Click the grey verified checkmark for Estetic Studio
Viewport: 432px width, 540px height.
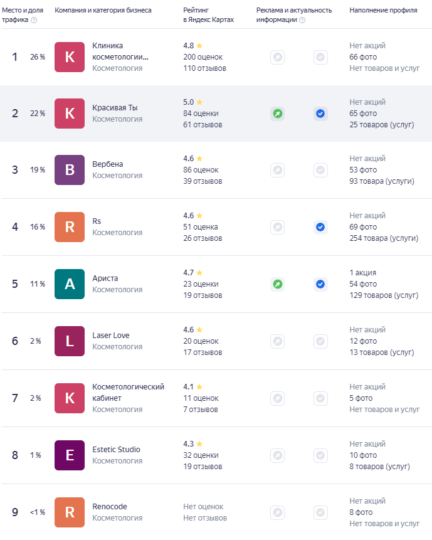[x=320, y=455]
